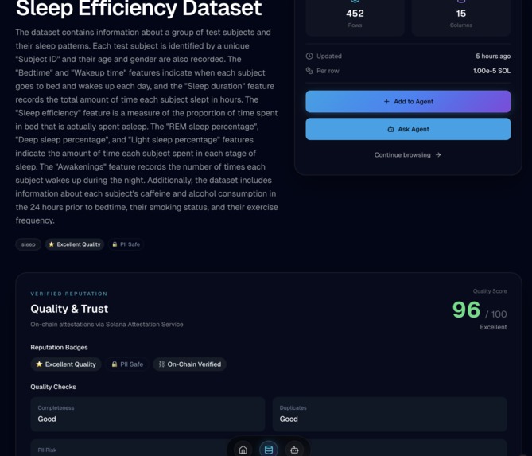This screenshot has height=456, width=532.
Task: Click the Add to Agent button
Action: pos(408,102)
